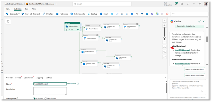Clear Copilot chat with broom icon
The image size is (212, 102).
199,21
